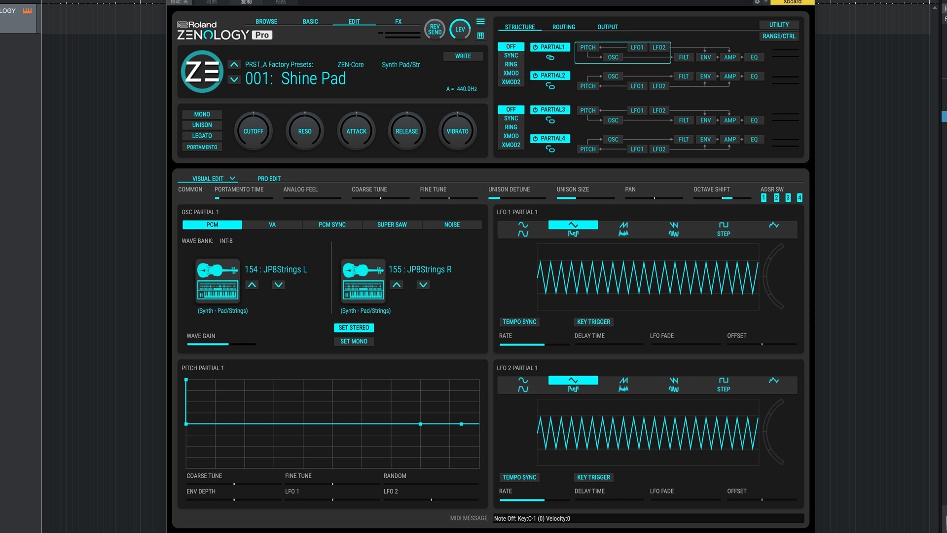Open the VISUAL EDIT dropdown arrow
This screenshot has height=533, width=947.
(x=232, y=179)
